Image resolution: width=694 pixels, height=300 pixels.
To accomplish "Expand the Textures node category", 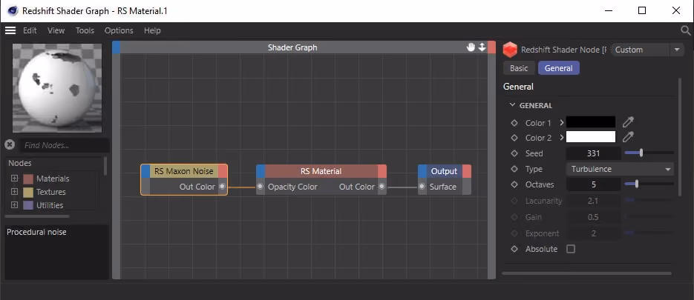I will (x=14, y=192).
